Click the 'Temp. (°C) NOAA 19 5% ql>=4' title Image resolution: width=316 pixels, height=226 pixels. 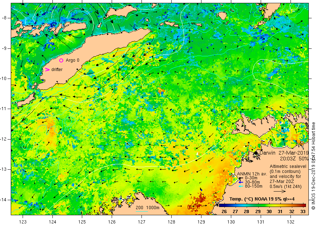[x=262, y=199]
